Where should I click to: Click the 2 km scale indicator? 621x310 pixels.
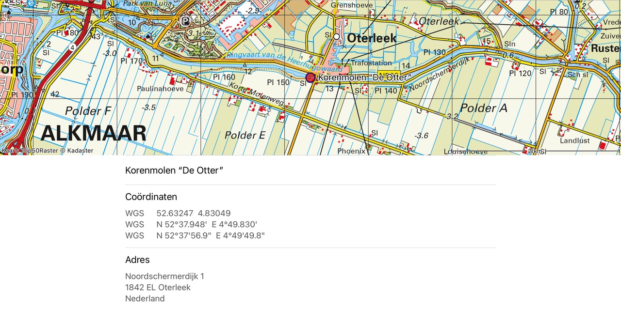(534, 151)
